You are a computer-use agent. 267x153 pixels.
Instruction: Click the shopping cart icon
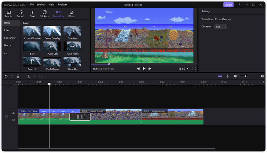tap(240, 5)
